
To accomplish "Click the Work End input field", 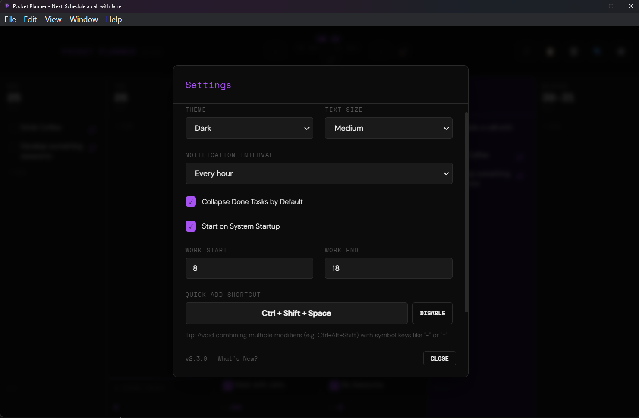I will click(x=388, y=268).
